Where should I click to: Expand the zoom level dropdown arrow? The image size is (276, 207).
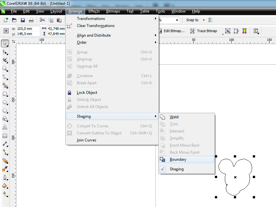(x=177, y=20)
